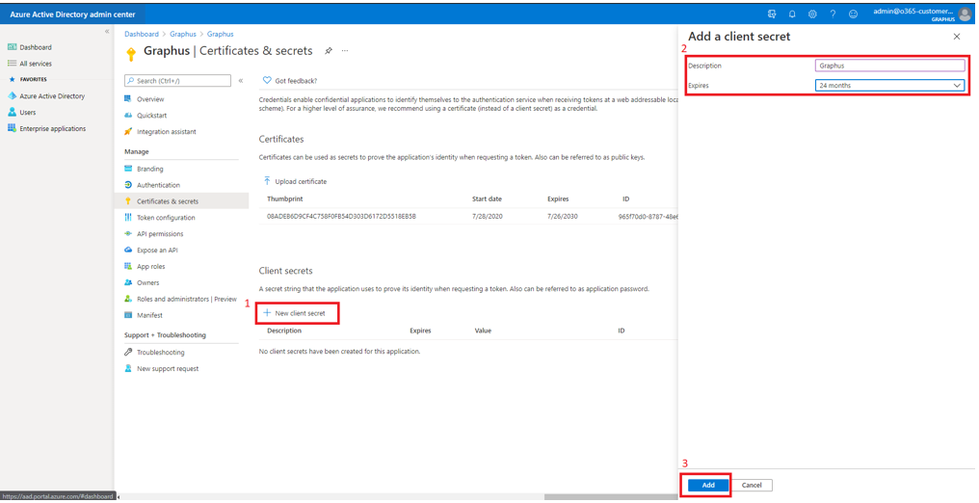The image size is (979, 503).
Task: Open the admin account avatar
Action: tap(966, 13)
